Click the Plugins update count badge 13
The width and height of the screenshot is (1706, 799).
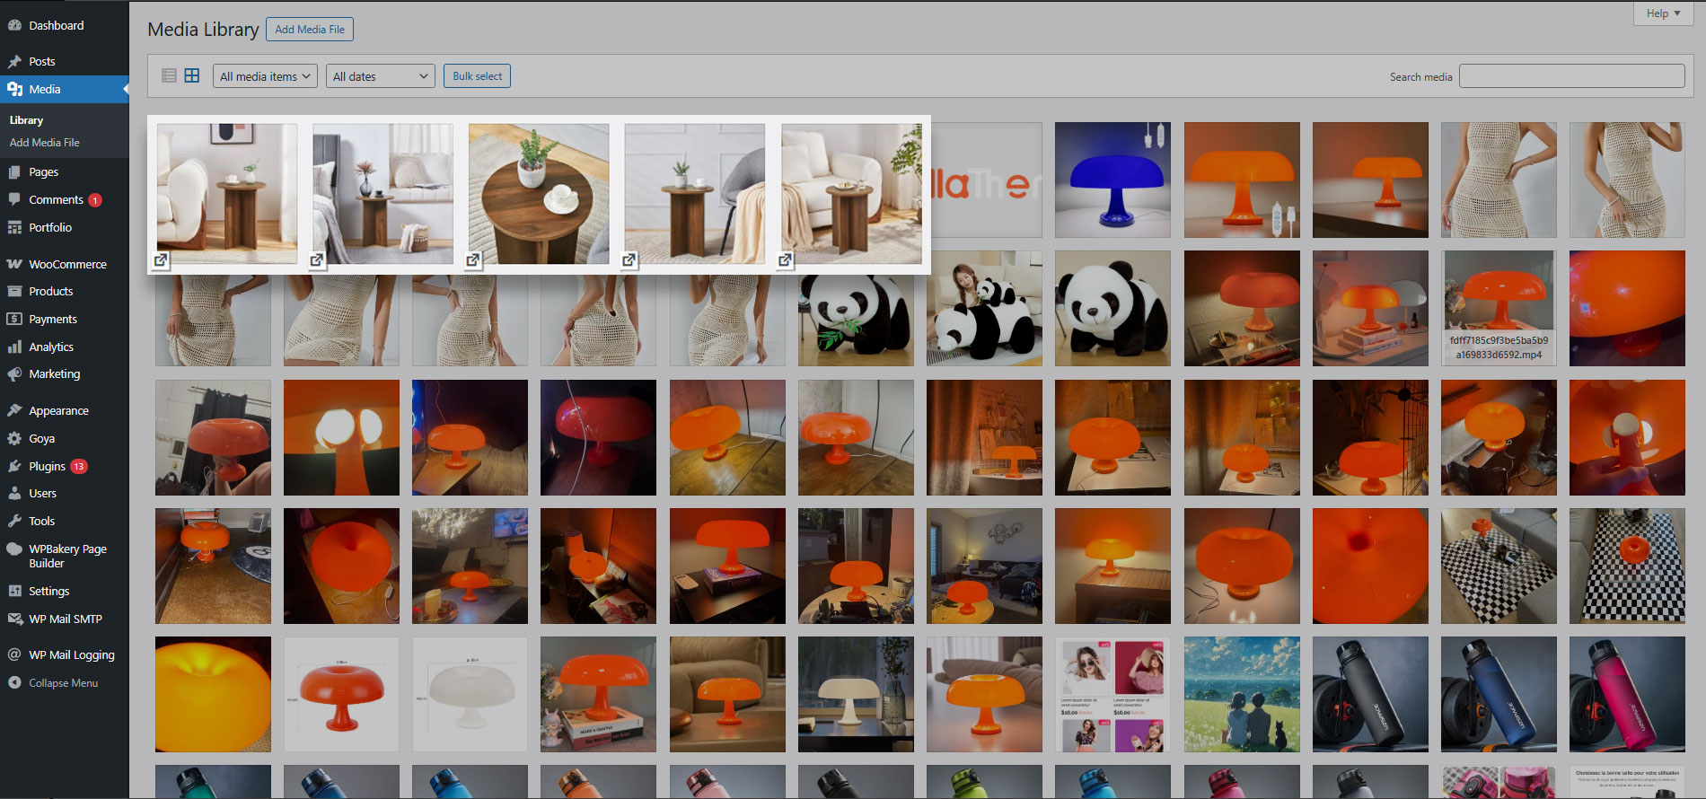click(79, 466)
